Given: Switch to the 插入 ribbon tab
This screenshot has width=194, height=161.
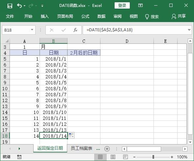Looking at the screenshot, I should 45,16.
